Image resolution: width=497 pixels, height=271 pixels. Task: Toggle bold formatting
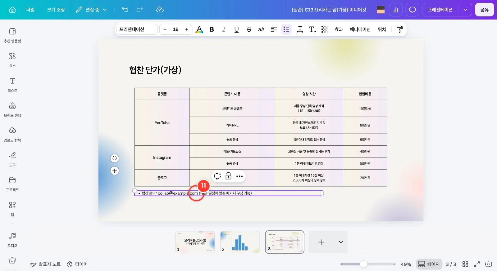[212, 29]
